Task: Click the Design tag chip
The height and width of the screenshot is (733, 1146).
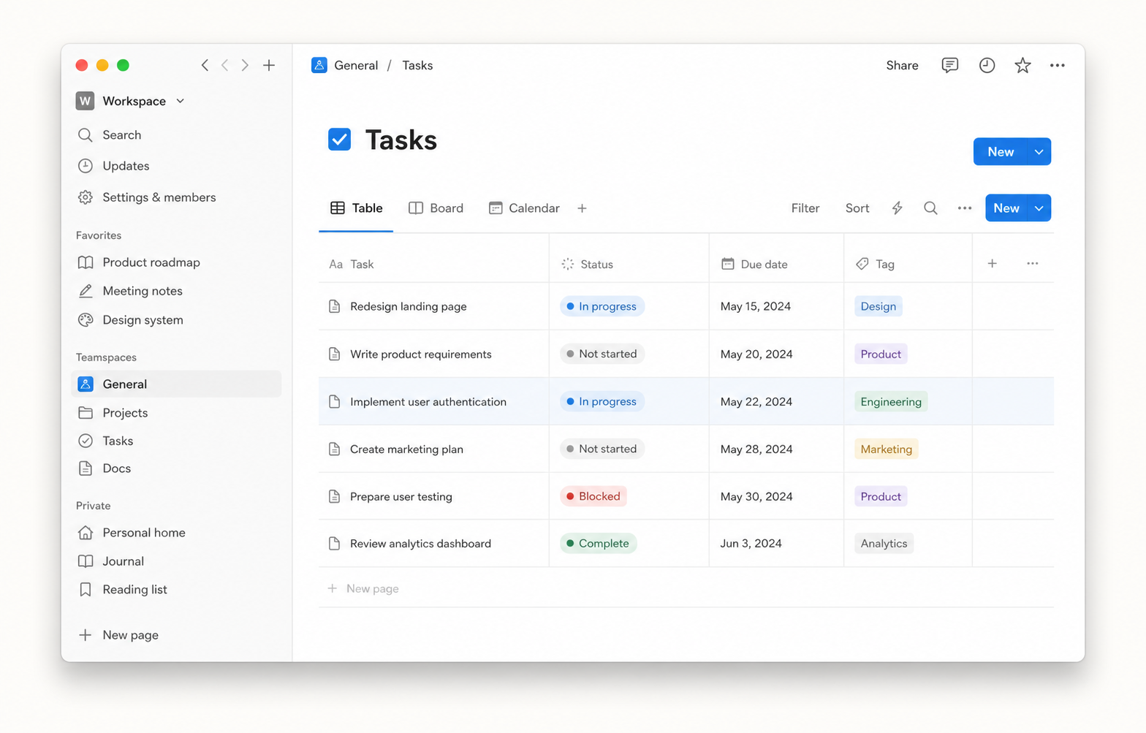Action: click(x=879, y=306)
